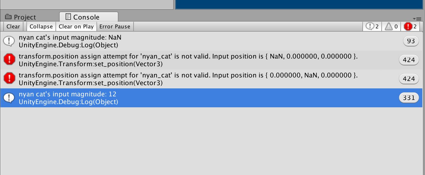Click the 424 count badge of first error
The height and width of the screenshot is (175, 425).
(409, 60)
